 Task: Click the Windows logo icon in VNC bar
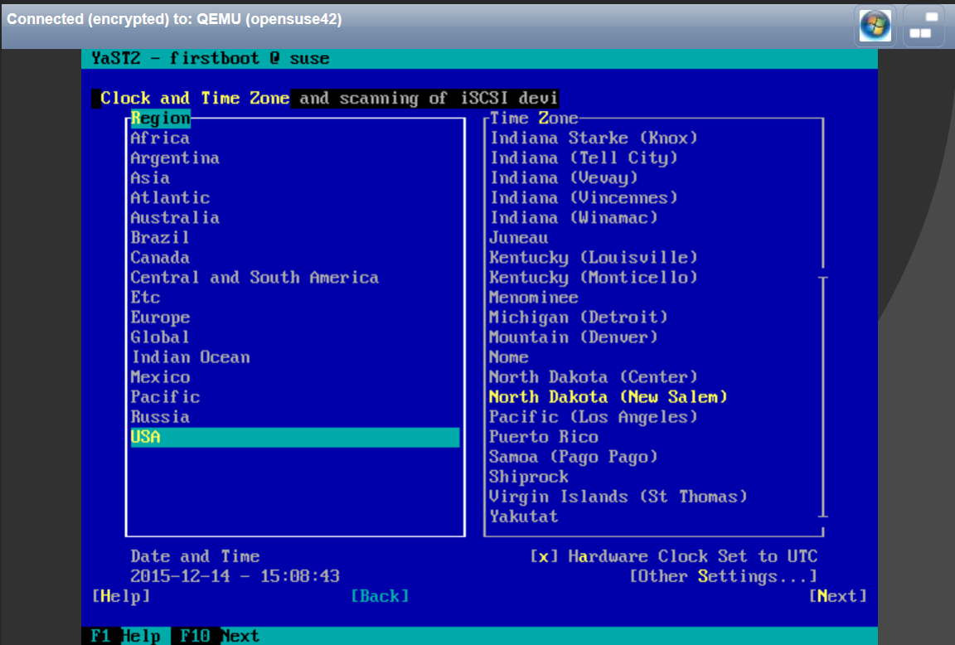coord(875,26)
